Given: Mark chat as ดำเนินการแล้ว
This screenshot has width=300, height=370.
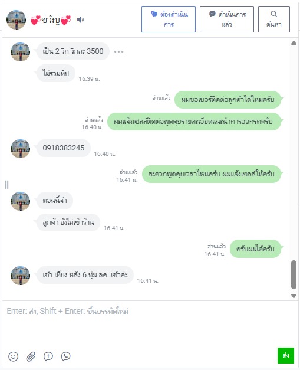Looking at the screenshot, I should [227, 19].
